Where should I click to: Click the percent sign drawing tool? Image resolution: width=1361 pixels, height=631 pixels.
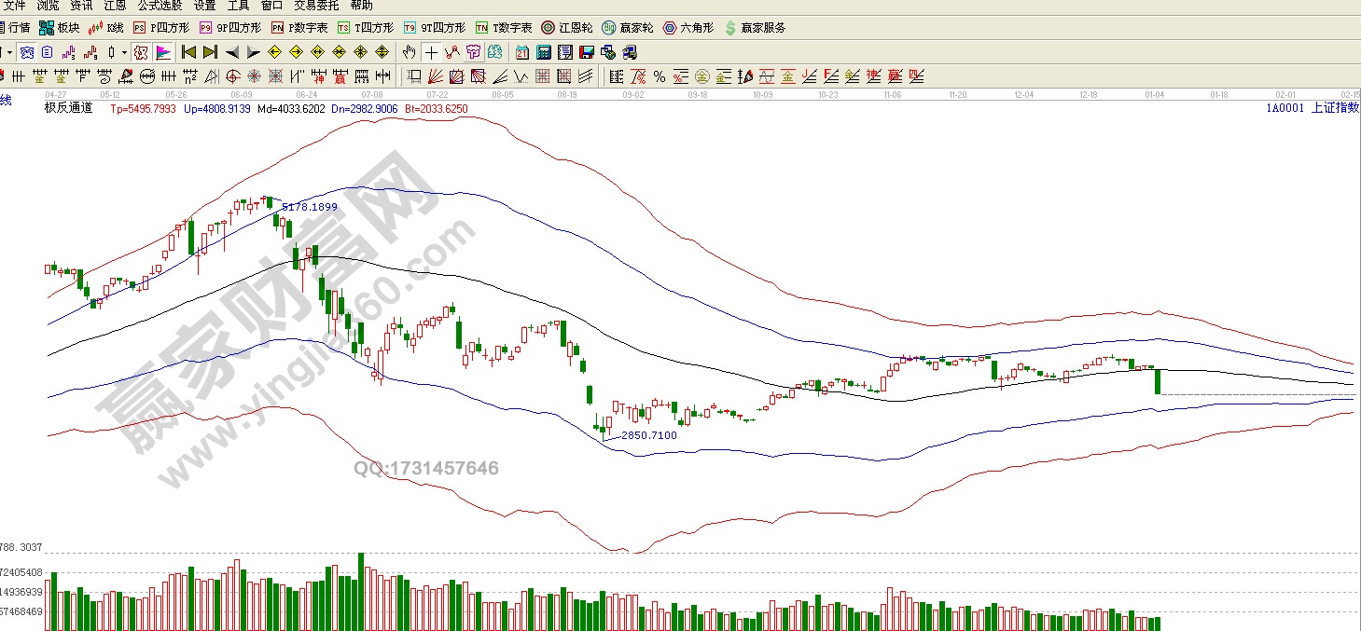(x=660, y=76)
